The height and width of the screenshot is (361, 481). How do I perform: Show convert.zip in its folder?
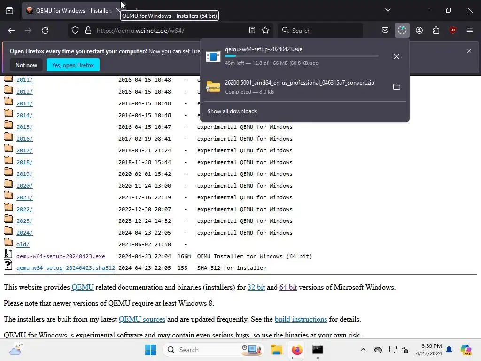click(x=396, y=87)
